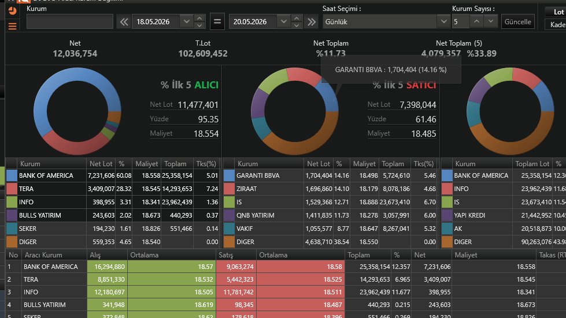Decrease the end date 20.05.2026 stepper
The height and width of the screenshot is (318, 566).
coord(297,25)
